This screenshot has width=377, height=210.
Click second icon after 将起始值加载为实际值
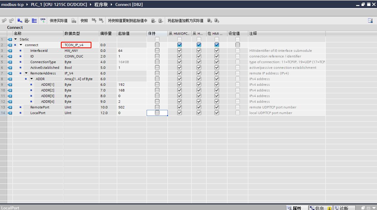tap(217, 21)
